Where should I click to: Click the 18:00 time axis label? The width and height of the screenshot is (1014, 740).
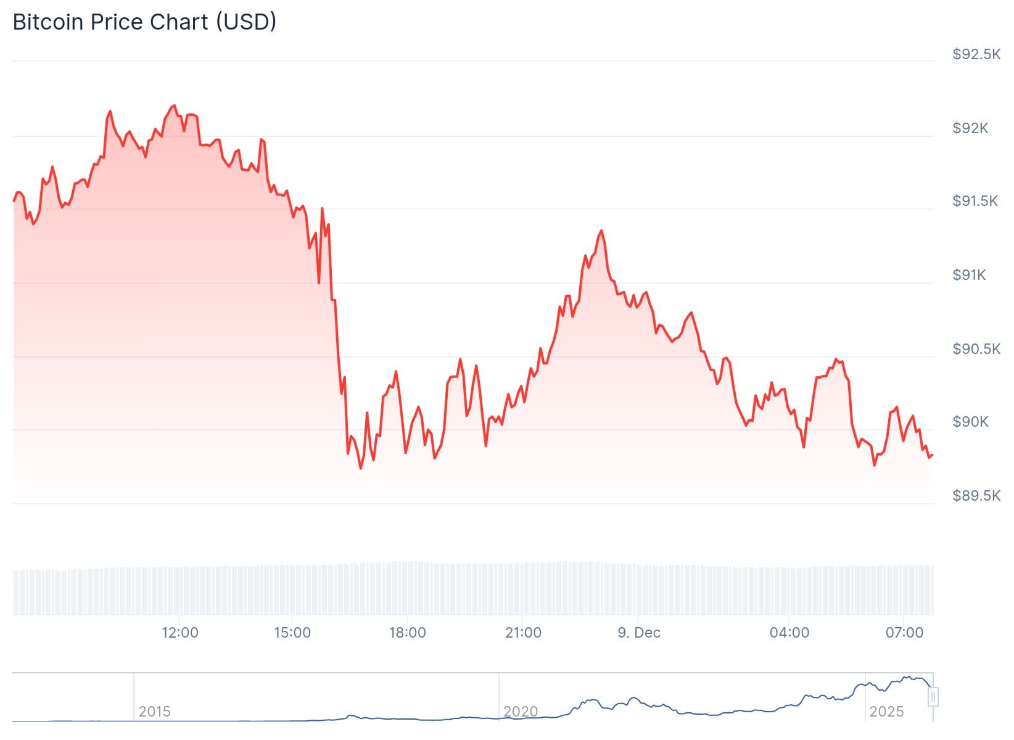point(407,633)
